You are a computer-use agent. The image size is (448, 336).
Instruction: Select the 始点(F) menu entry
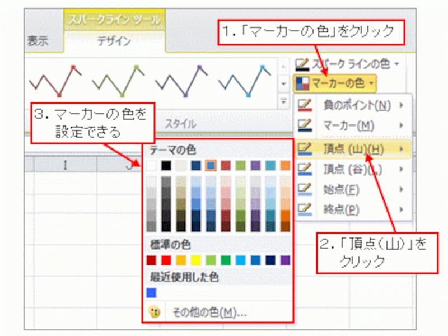pyautogui.click(x=353, y=189)
